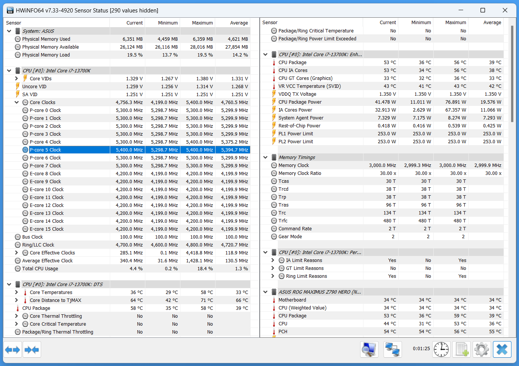Collapse the ASUS ROG MAXIMUS Z790 HERO group
519x366 pixels.
click(x=265, y=292)
